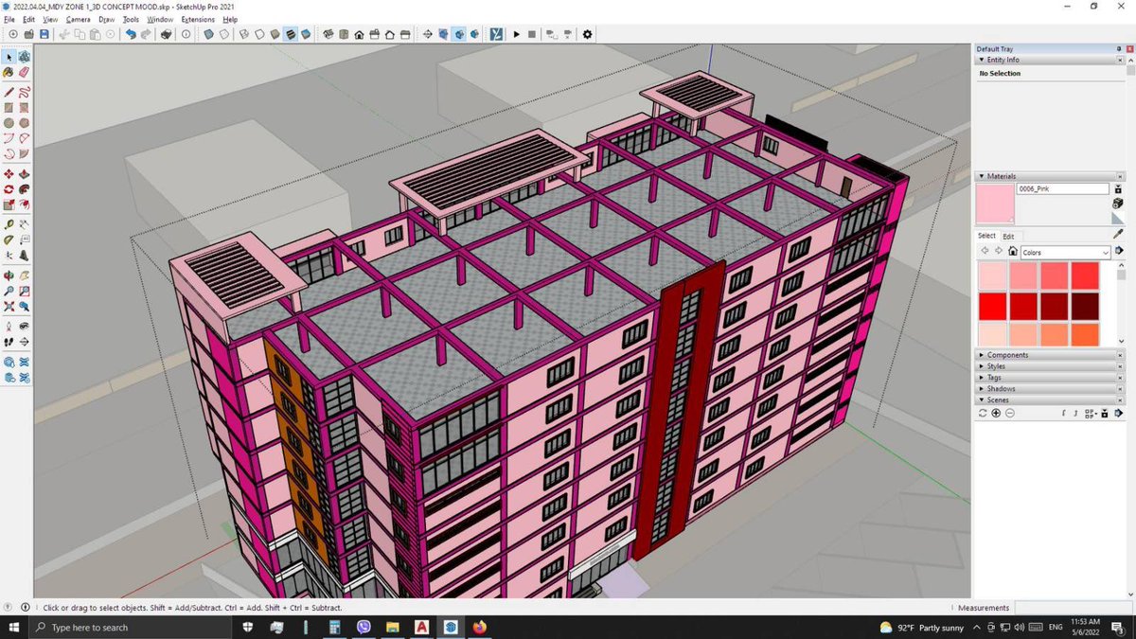Remove scene with minus icon
This screenshot has height=639, width=1136.
[1009, 413]
